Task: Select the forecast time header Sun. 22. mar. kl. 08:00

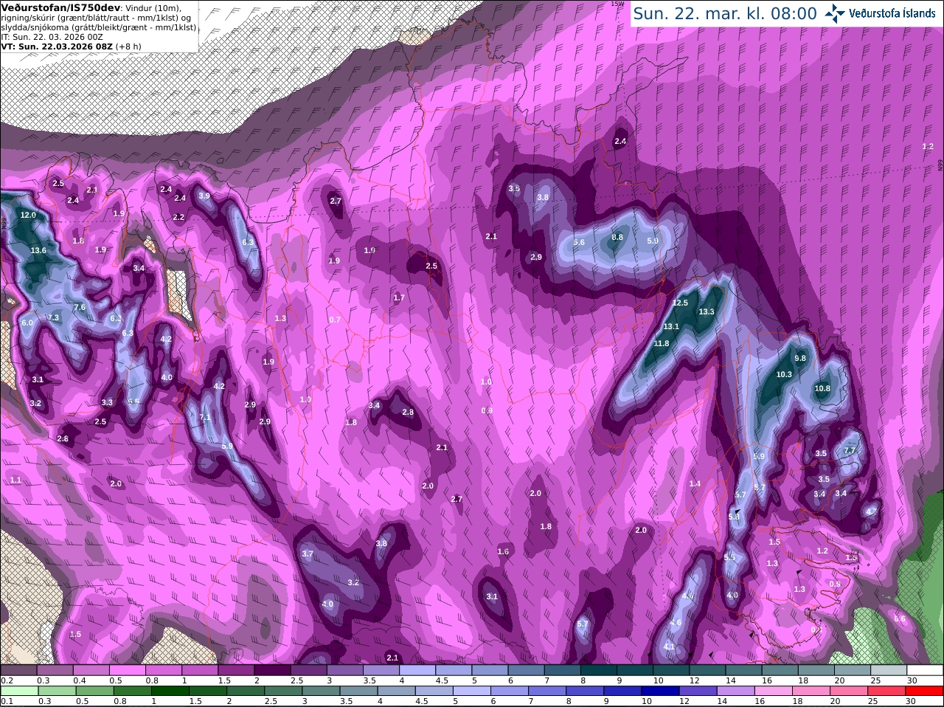Action: pyautogui.click(x=725, y=13)
